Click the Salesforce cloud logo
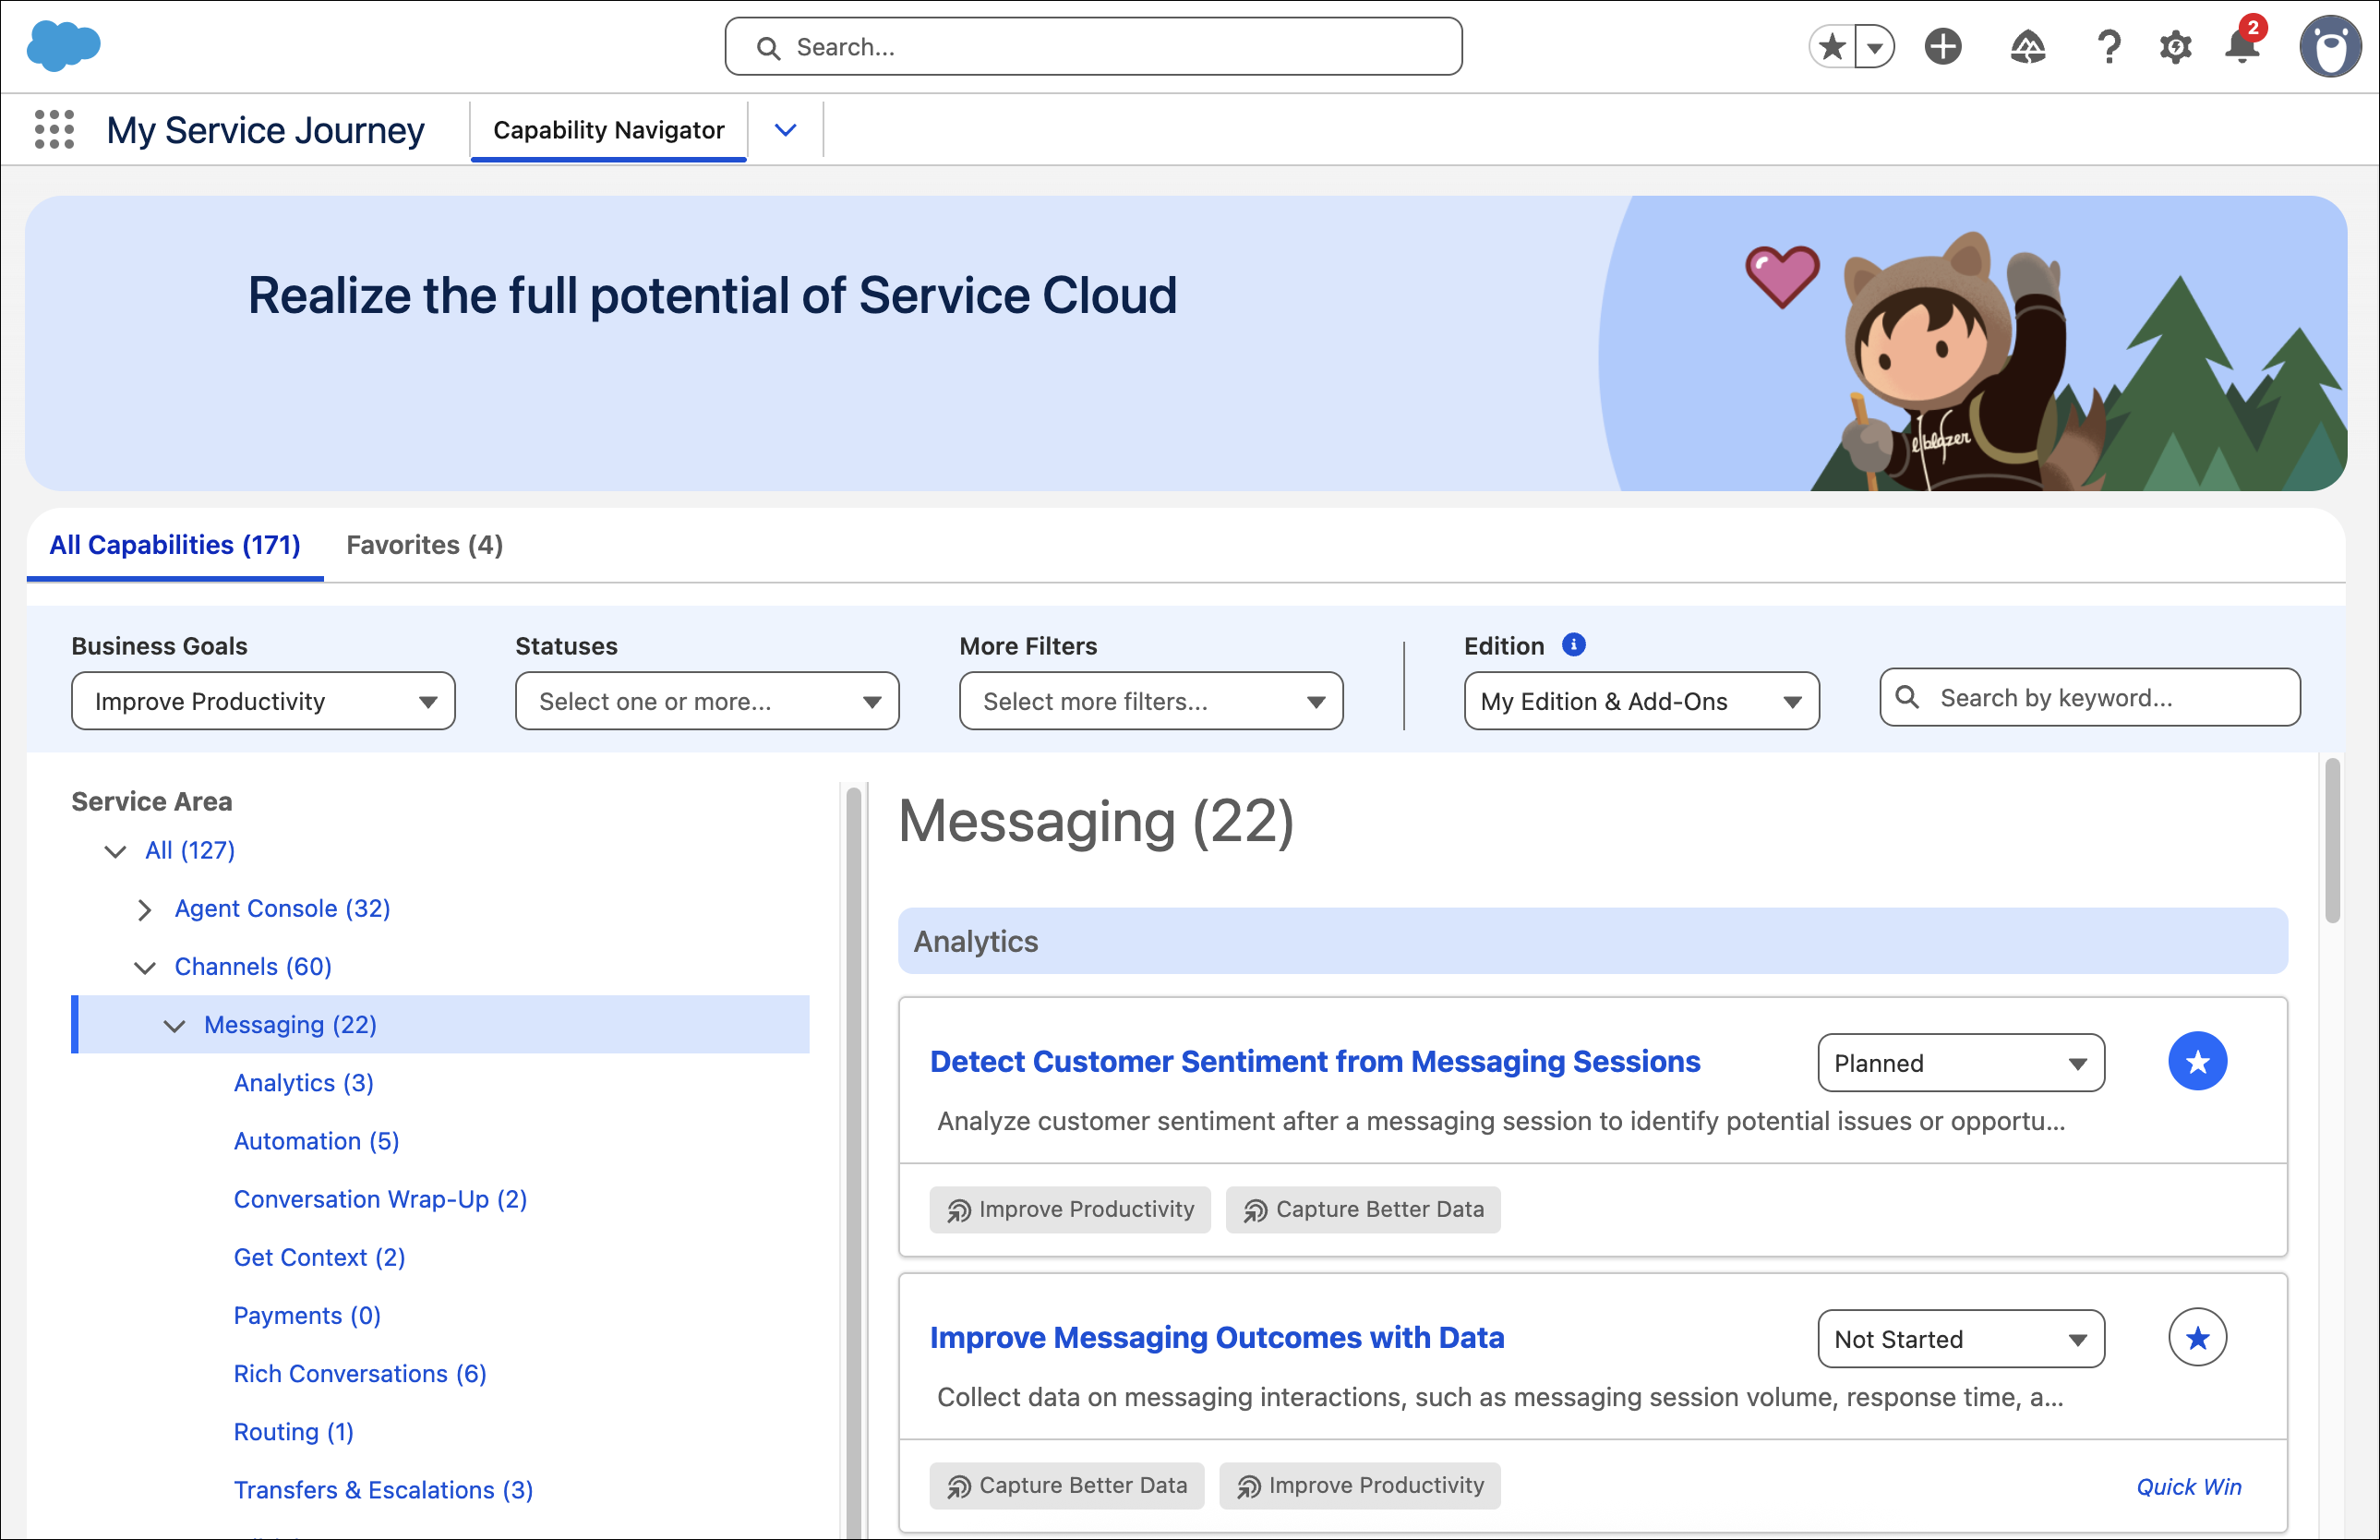Image resolution: width=2380 pixels, height=1540 pixels. pos(63,46)
